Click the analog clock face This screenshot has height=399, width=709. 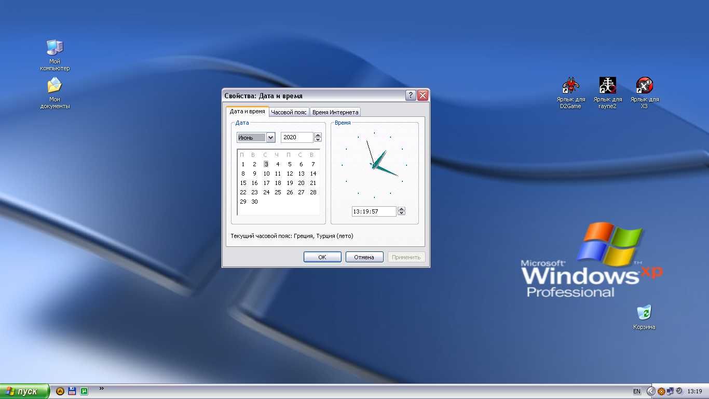pos(374,165)
